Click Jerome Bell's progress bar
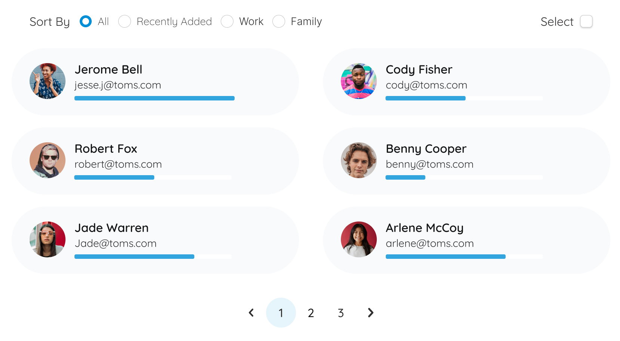The height and width of the screenshot is (341, 620). tap(154, 98)
